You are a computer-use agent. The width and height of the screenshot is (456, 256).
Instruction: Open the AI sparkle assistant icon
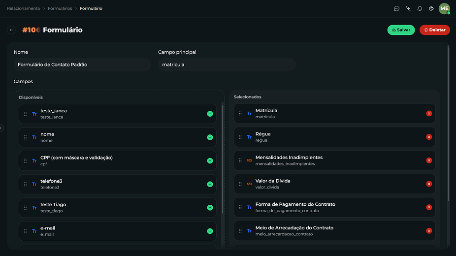coord(408,9)
